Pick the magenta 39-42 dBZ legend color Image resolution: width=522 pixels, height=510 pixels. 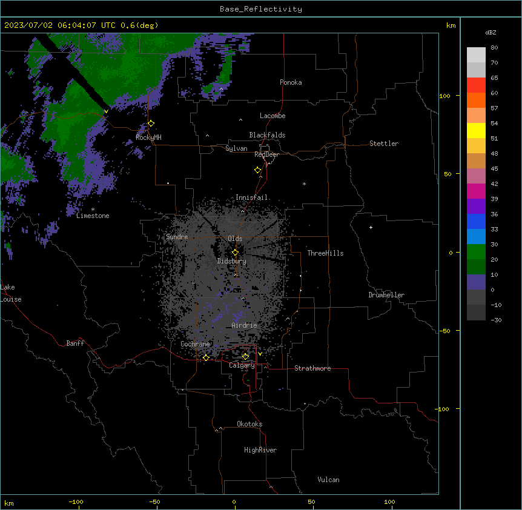[476, 191]
